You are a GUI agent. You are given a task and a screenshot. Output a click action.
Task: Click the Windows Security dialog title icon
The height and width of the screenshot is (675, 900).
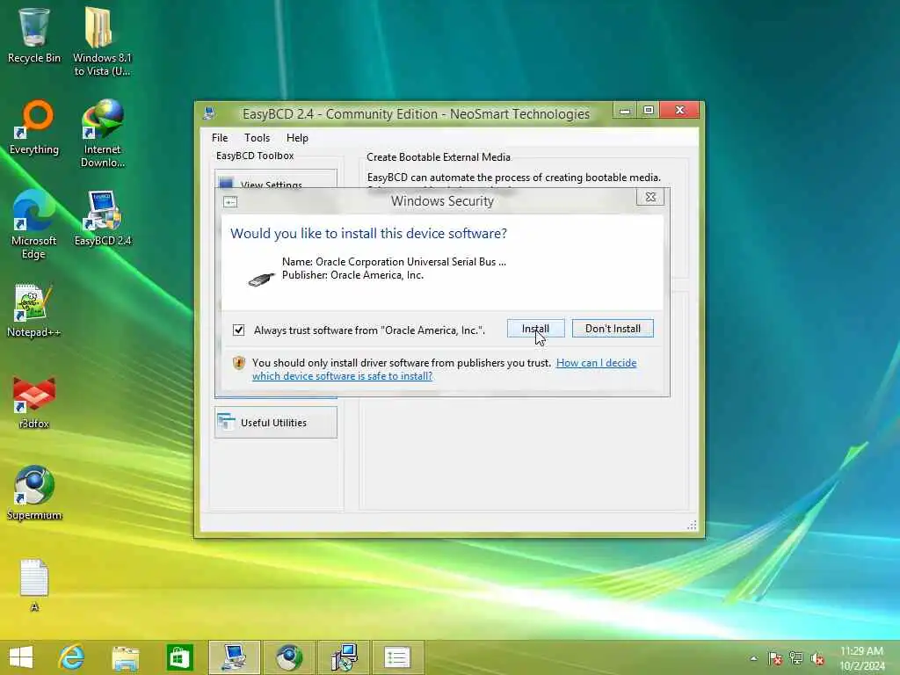(x=230, y=202)
